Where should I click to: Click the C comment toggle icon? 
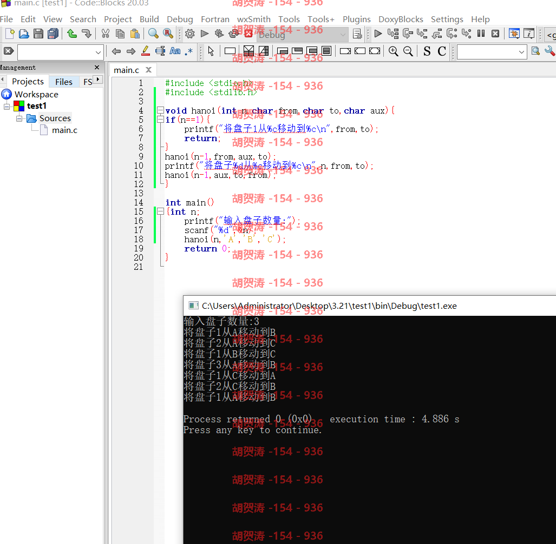click(x=441, y=52)
